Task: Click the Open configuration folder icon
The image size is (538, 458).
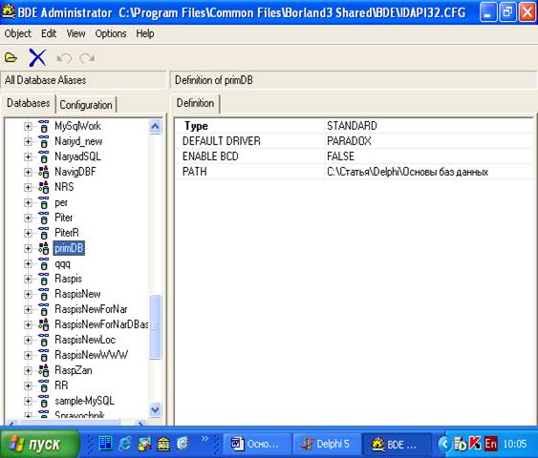Action: (11, 57)
